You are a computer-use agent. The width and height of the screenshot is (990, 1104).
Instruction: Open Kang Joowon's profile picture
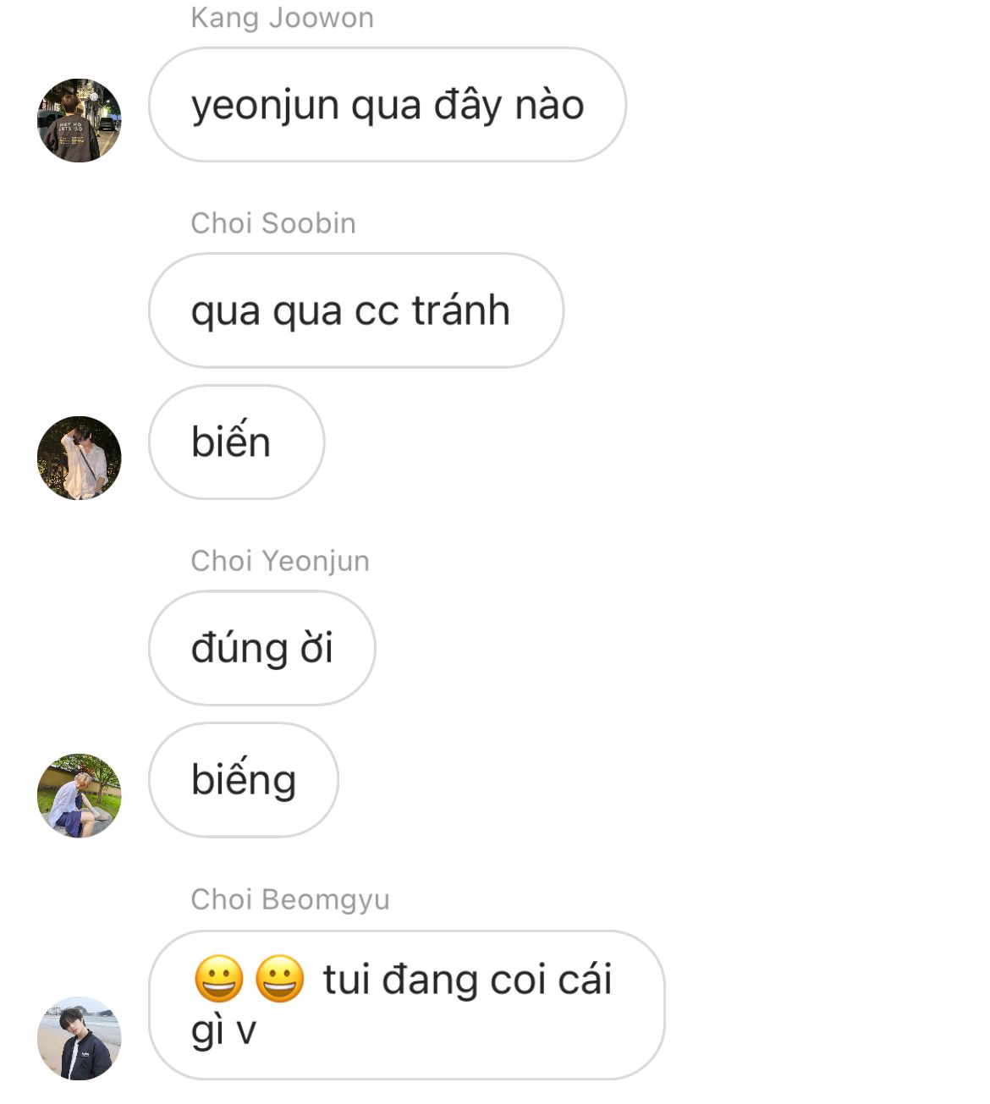tap(80, 120)
